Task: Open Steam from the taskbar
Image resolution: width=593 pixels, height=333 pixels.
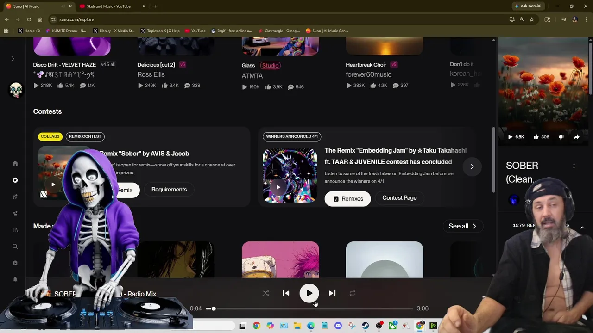Action: point(366,326)
